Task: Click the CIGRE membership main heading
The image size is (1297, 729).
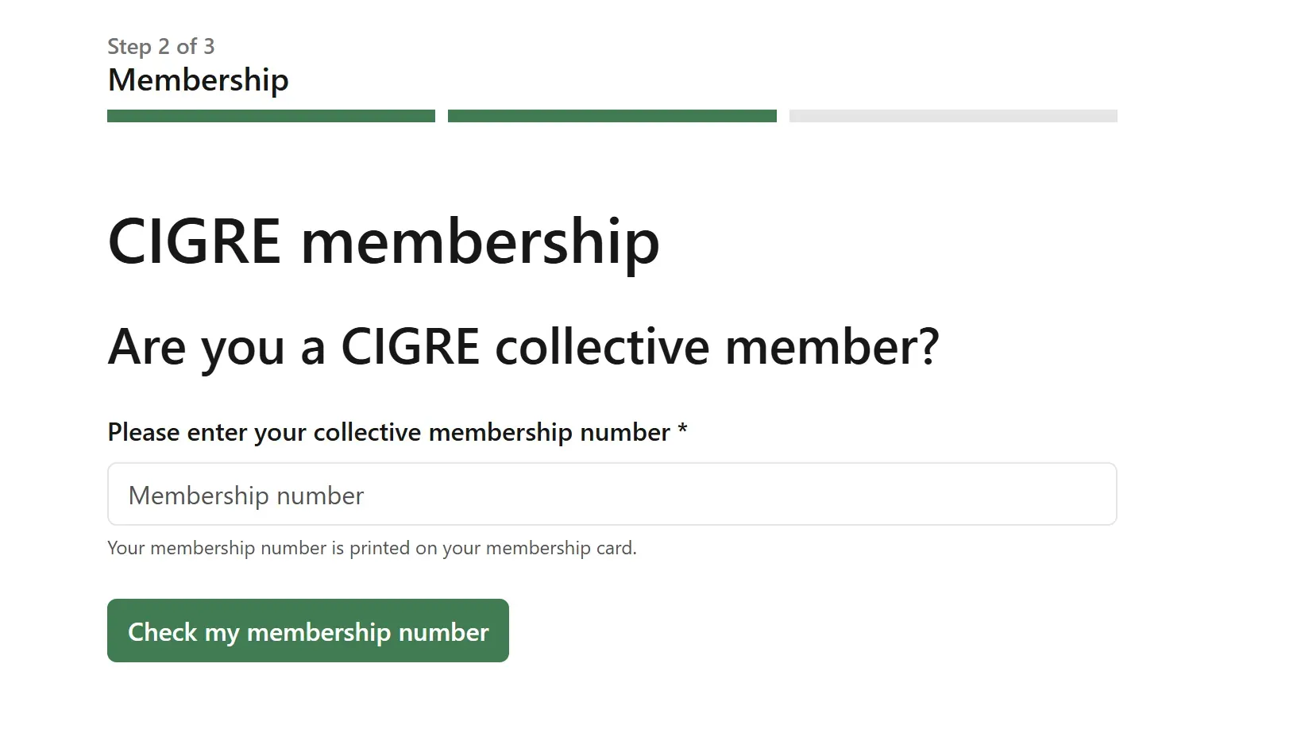Action: (x=384, y=241)
